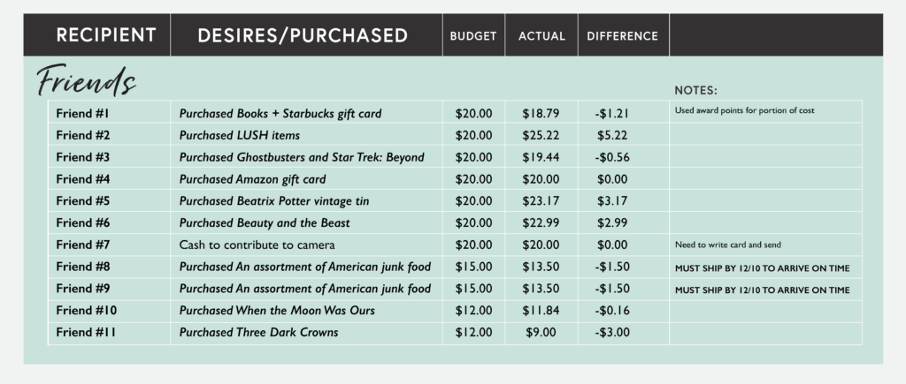906x384 pixels.
Task: Select the Purchased When the Moon Was Ours cell
Action: (306, 310)
